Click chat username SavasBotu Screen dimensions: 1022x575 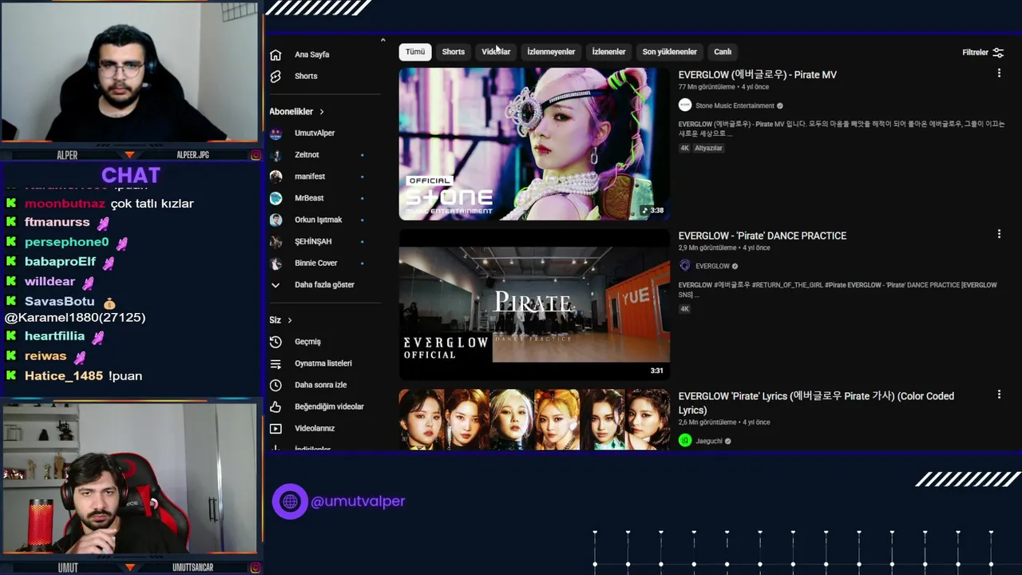pos(59,302)
